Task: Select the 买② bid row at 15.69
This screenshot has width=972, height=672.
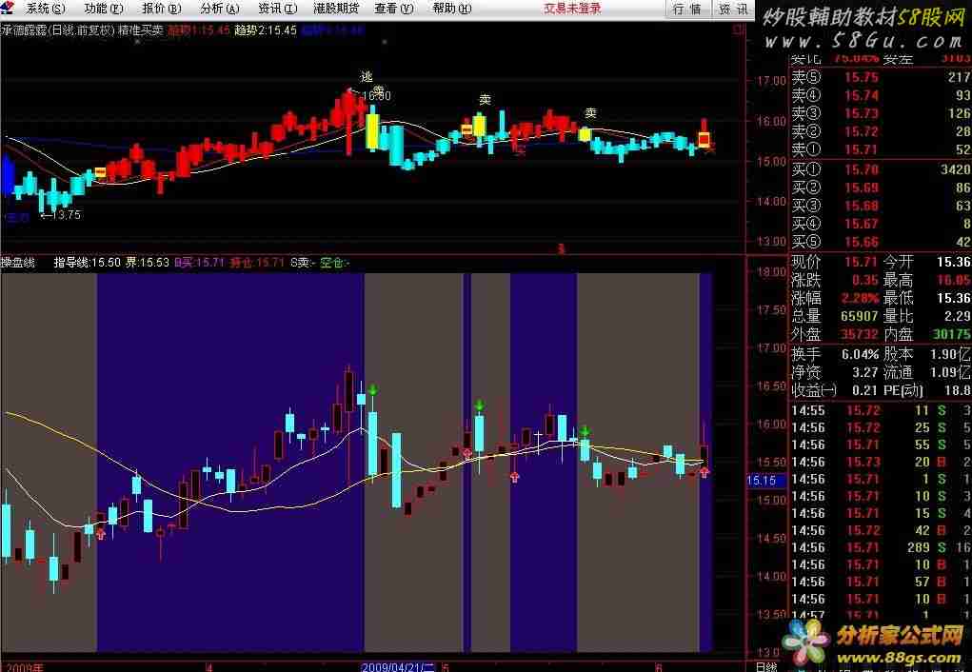Action: click(x=881, y=188)
